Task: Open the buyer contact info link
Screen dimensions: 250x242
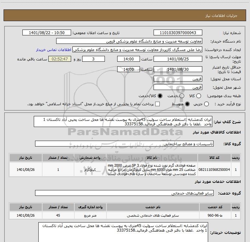Action: 54,50
